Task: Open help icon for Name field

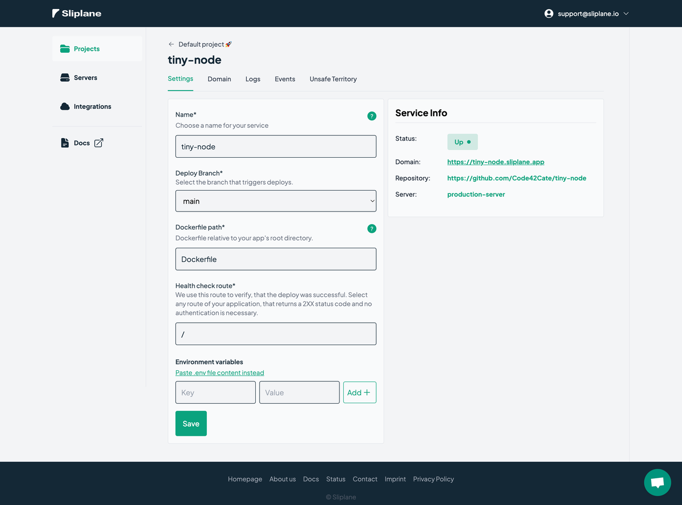Action: (x=372, y=116)
